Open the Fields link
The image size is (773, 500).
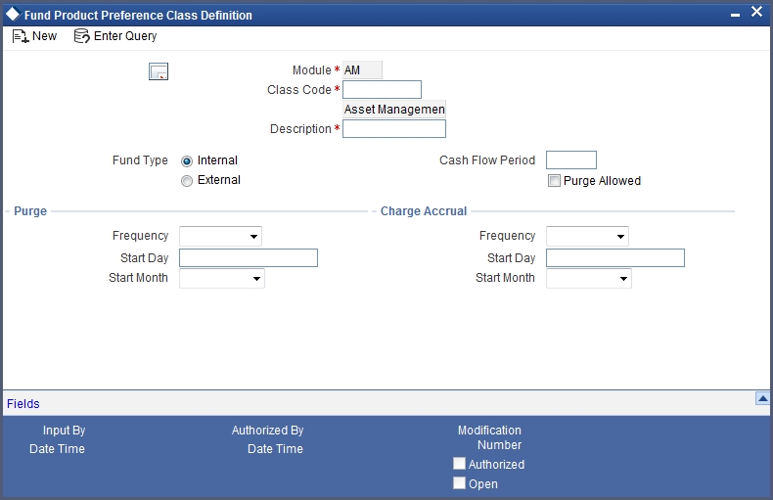pos(23,404)
